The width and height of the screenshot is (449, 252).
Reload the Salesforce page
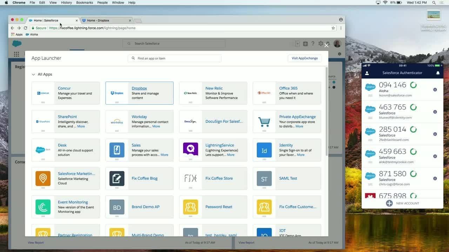tap(25, 28)
